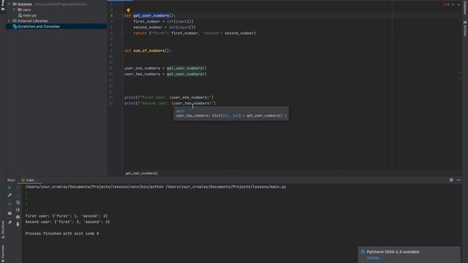This screenshot has height=263, width=468.
Task: Select Scratches and Consoles item
Action: (56, 26)
